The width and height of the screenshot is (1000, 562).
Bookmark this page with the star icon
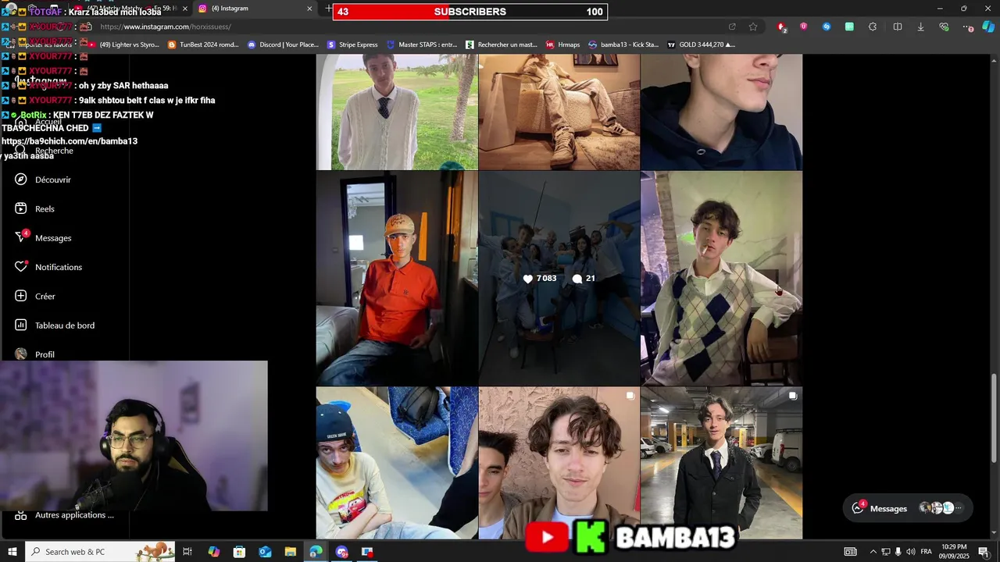point(753,27)
